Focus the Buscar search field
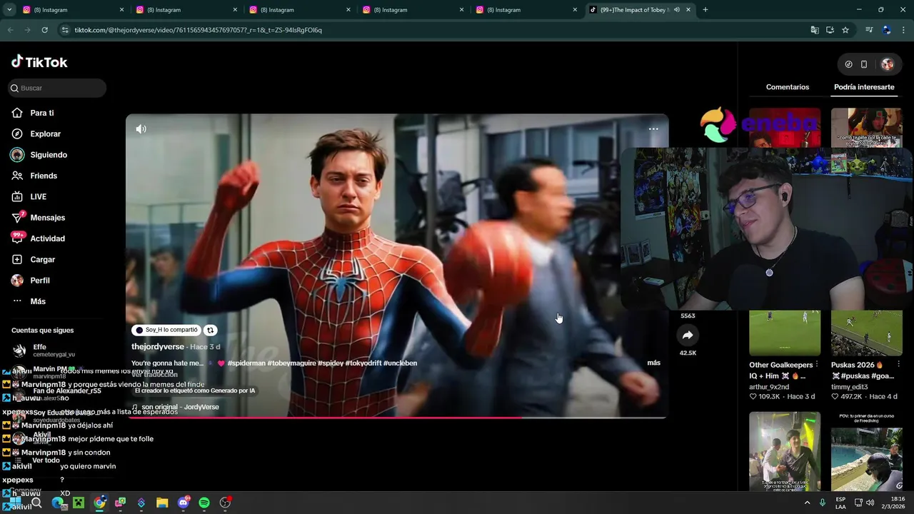 [57, 88]
